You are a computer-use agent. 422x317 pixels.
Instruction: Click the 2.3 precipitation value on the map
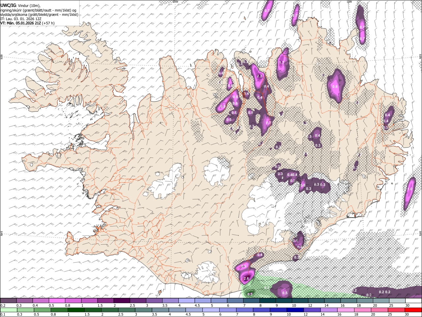point(259,76)
